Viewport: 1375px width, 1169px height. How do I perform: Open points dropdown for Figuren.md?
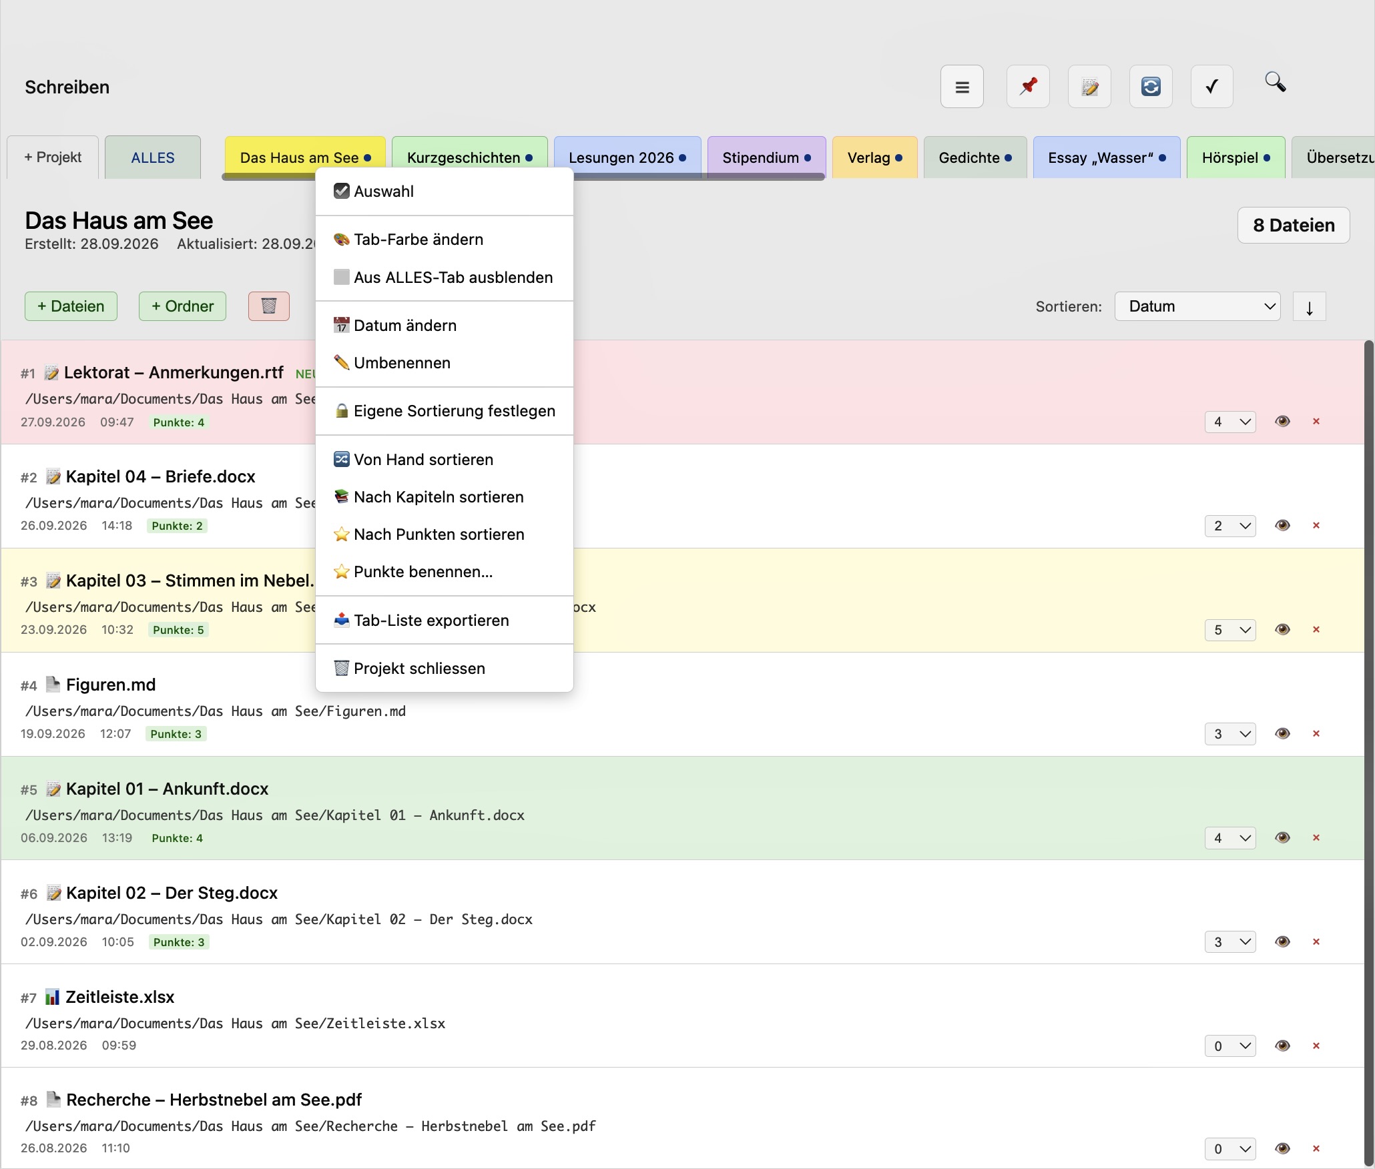[x=1230, y=734]
